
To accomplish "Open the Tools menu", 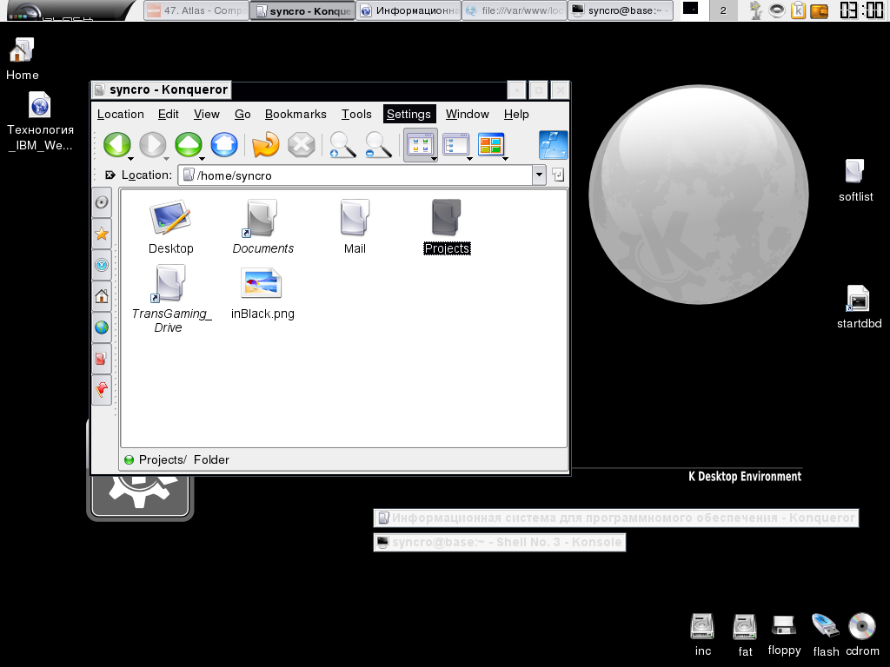I will coord(356,114).
